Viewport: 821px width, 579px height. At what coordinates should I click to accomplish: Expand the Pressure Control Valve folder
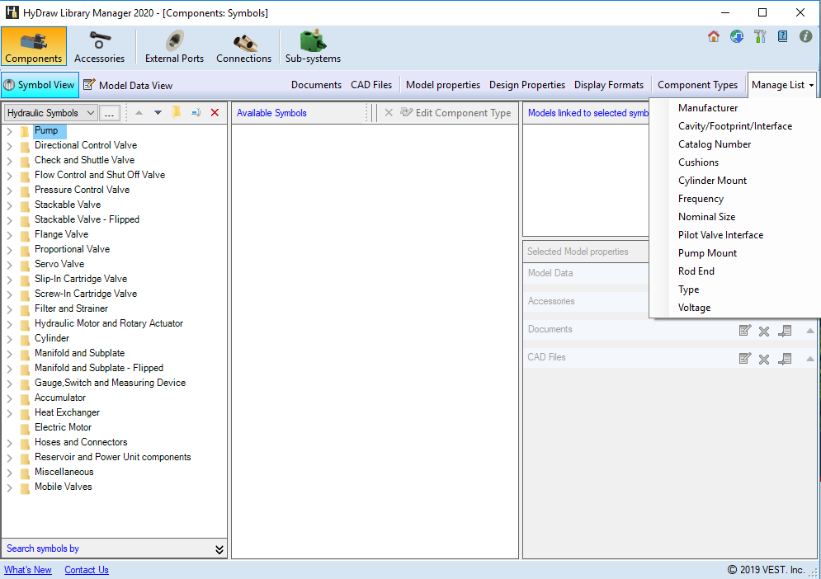(9, 191)
